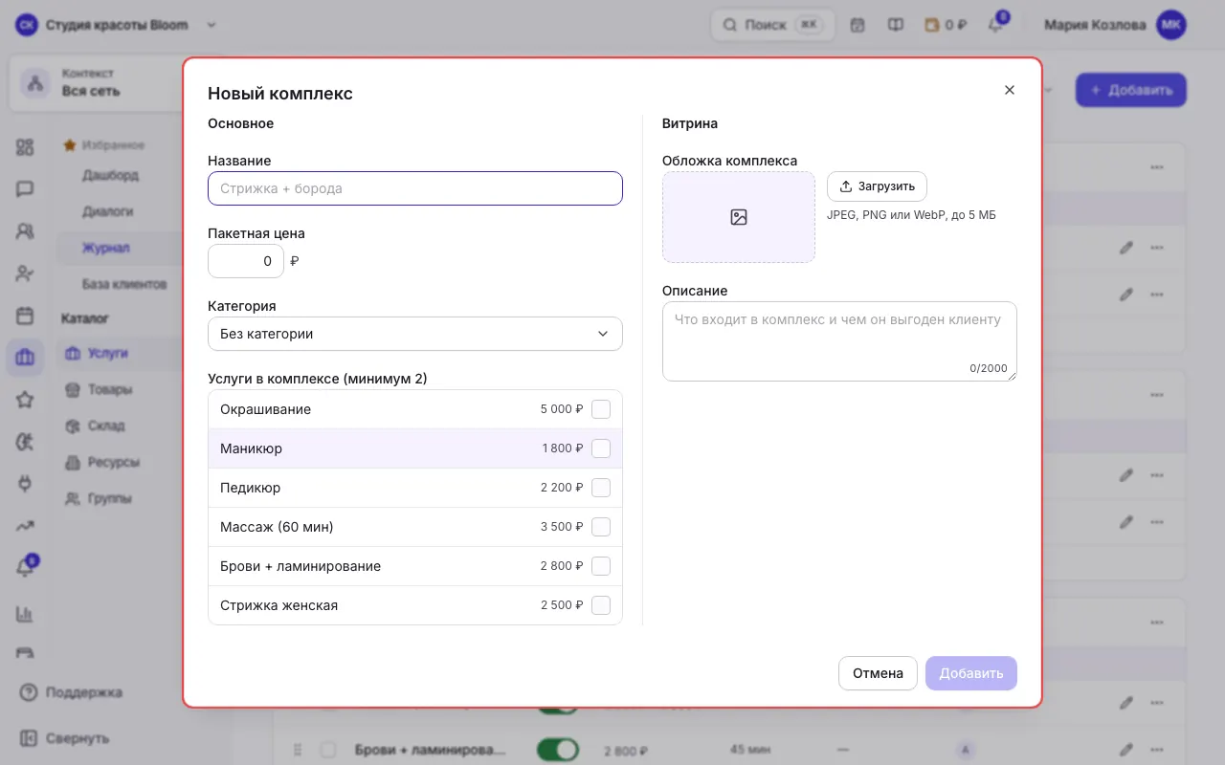This screenshot has width=1225, height=765.
Task: Click the Добавить button in the dialog
Action: pos(971,673)
